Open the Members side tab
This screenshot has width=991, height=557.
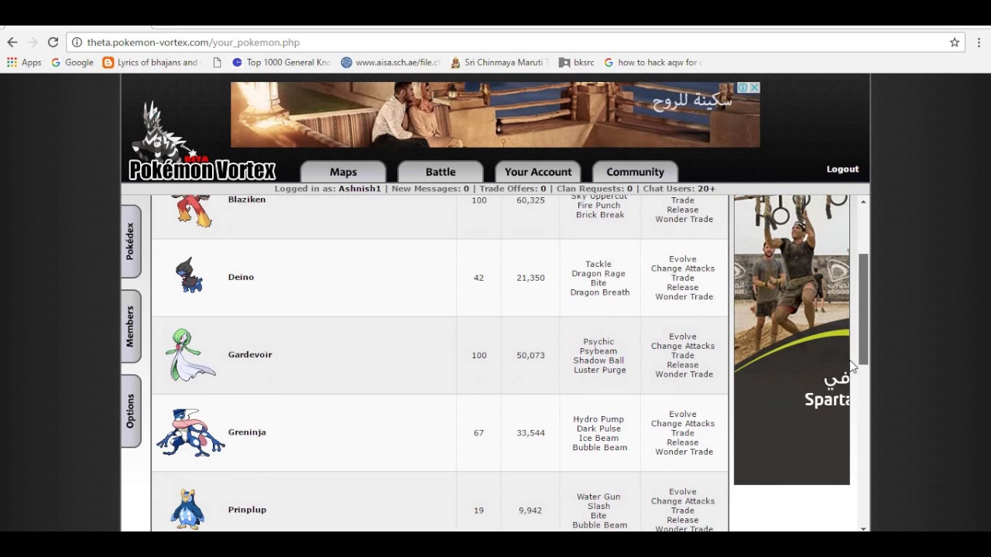(130, 326)
